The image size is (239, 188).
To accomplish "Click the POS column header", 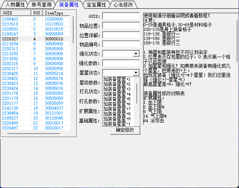I will pos(37,13).
